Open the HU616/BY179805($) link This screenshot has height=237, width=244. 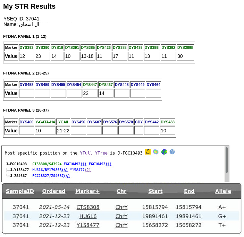pos(50,170)
